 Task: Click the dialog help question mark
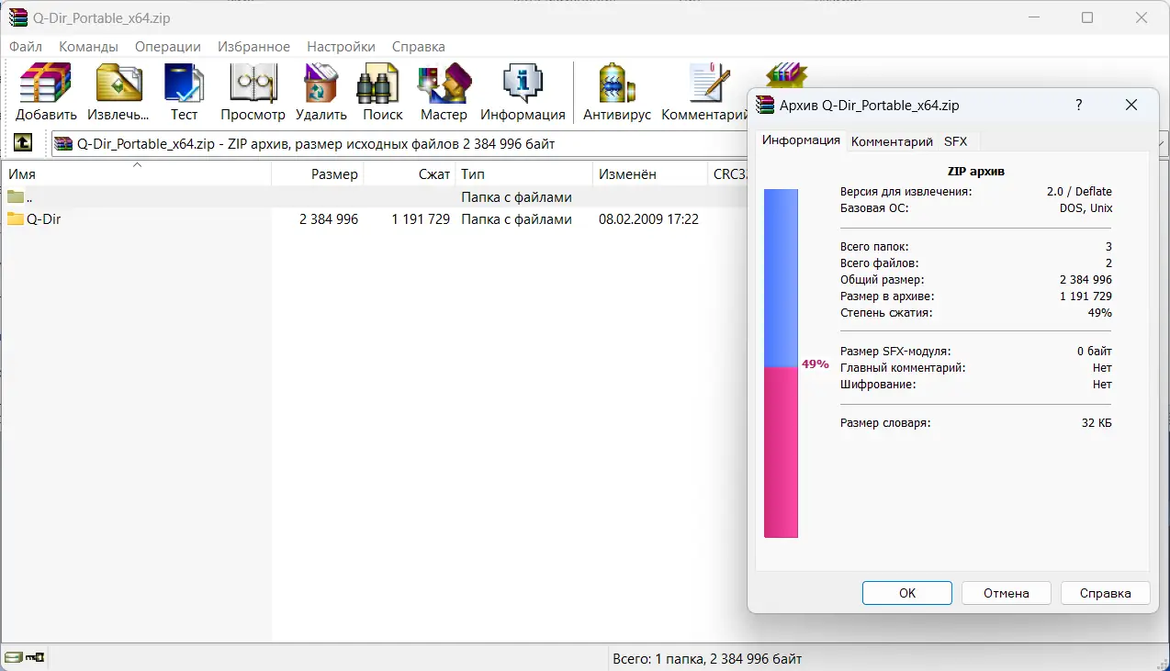[1079, 105]
